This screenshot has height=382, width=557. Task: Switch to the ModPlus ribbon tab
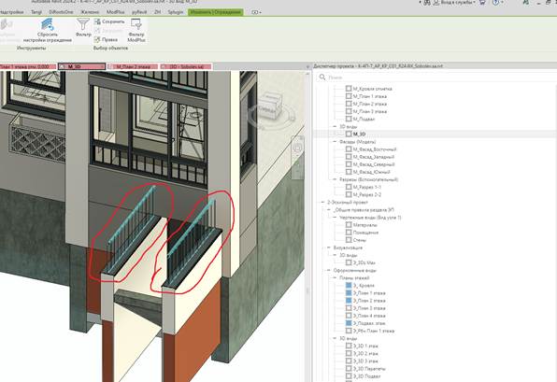116,12
